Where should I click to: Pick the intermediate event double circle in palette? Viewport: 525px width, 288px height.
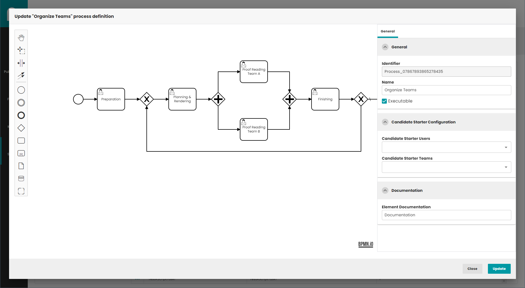pos(21,103)
